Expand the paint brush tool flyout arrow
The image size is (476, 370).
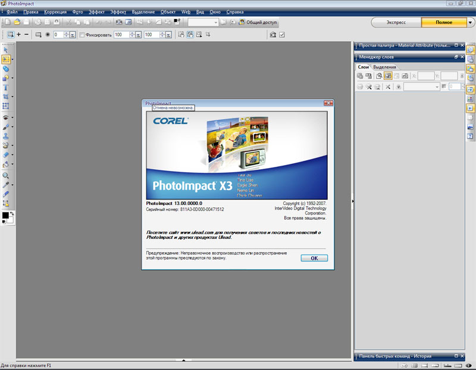point(12,128)
